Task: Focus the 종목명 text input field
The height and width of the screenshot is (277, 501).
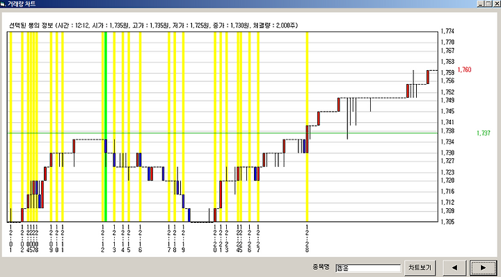Action: pos(368,268)
